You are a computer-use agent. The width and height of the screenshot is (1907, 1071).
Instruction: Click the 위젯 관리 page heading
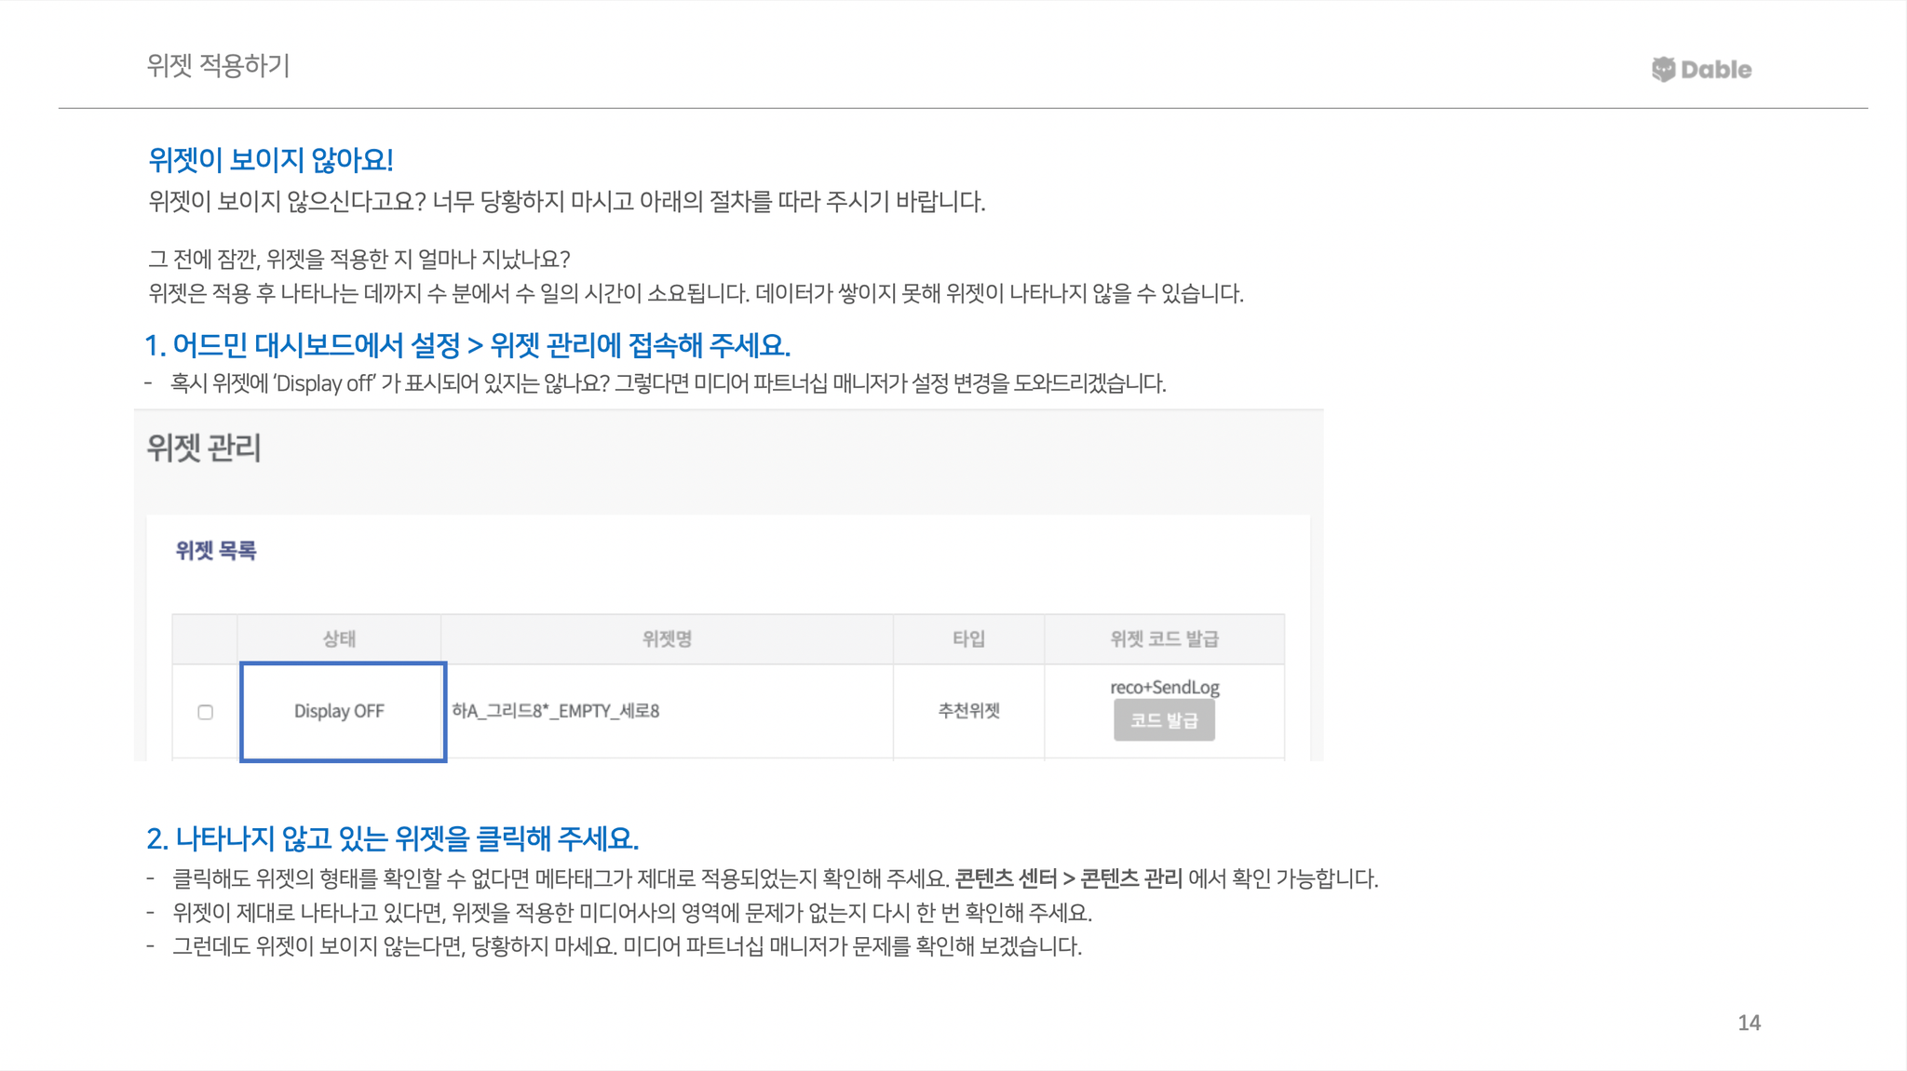coord(204,448)
